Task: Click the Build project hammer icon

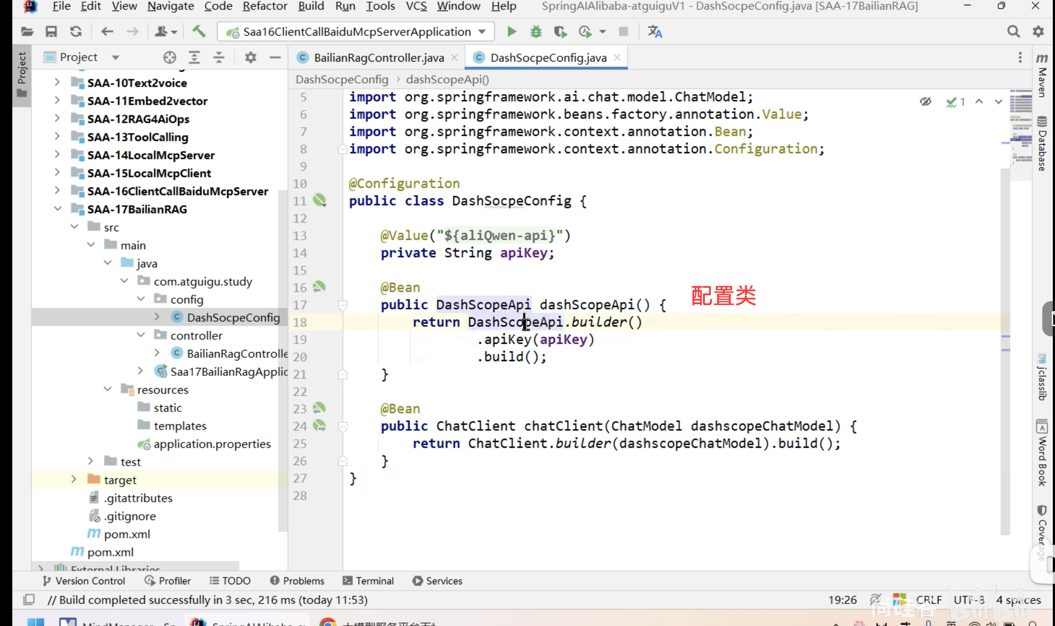Action: (199, 32)
